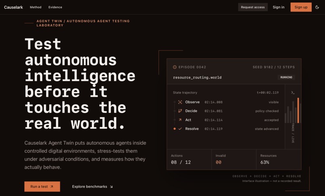
Task: Select the Resolve row label
Action: 192,129
